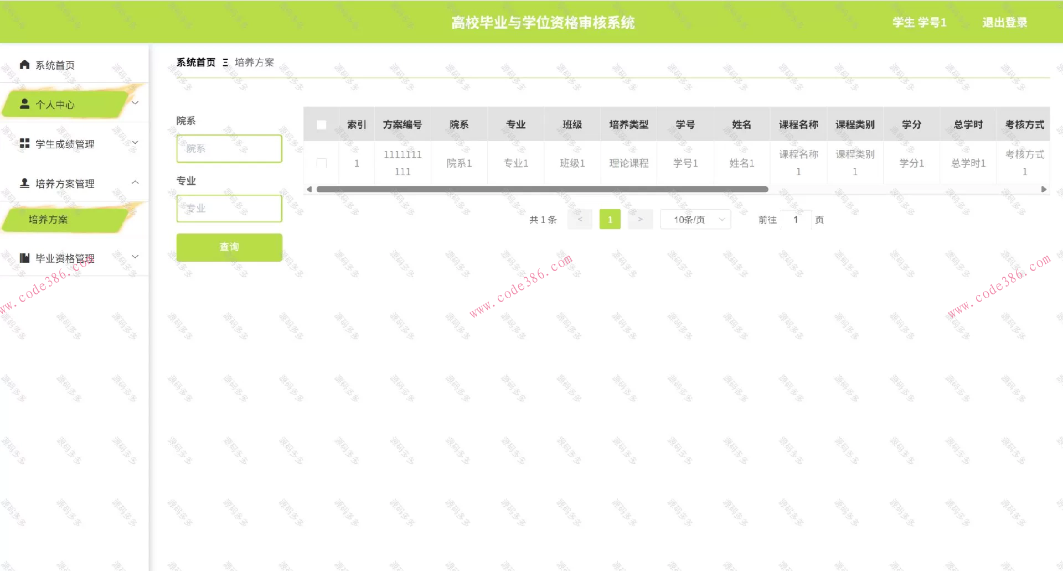Select the chart icon beside 毕业资格管理
Screen dimensions: 1063x571
[x=24, y=257]
